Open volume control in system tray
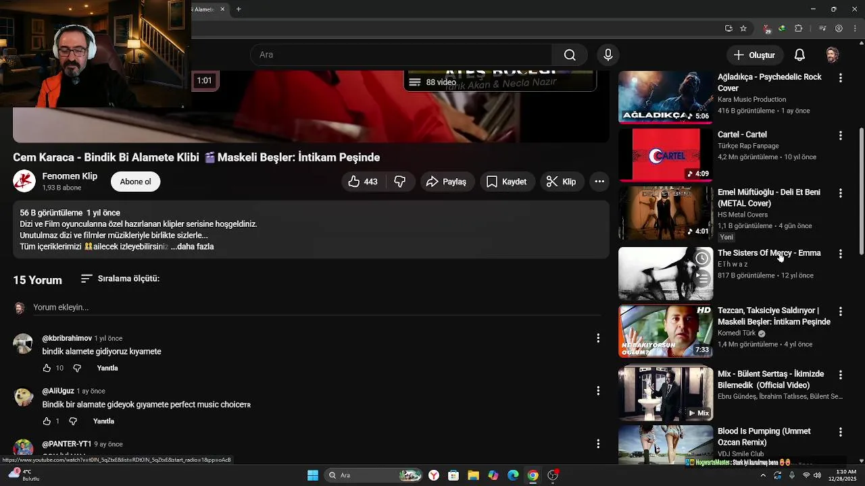The height and width of the screenshot is (486, 865). coord(818,475)
